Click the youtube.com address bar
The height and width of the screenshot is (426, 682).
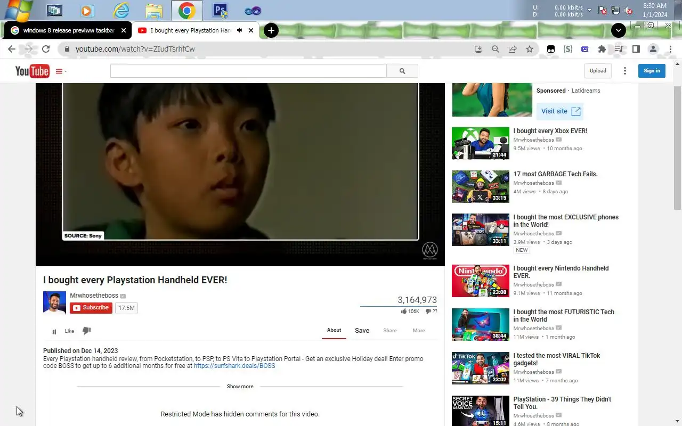pyautogui.click(x=266, y=49)
